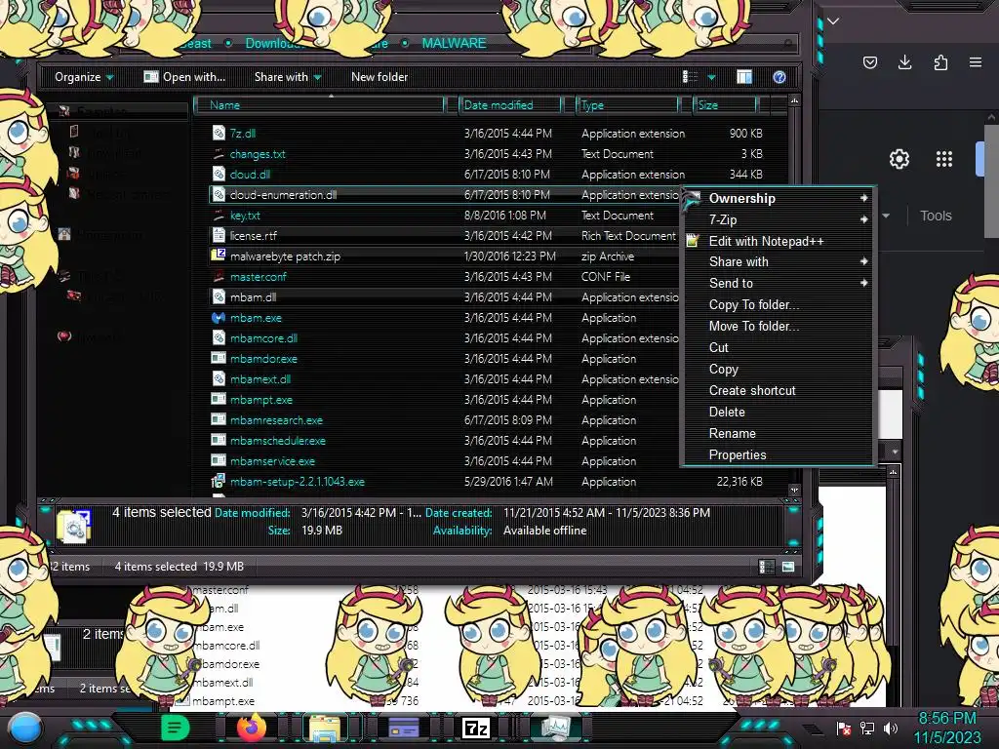Image resolution: width=999 pixels, height=749 pixels.
Task: Sort by the Type column header
Action: (627, 105)
